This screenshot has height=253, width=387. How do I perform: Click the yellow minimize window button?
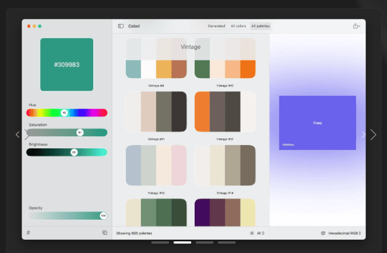[x=34, y=26]
